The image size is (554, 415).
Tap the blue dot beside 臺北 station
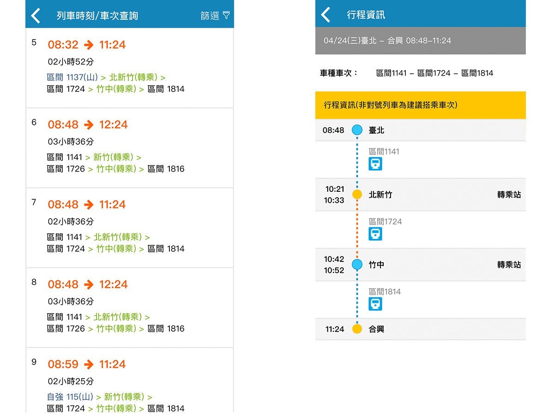[x=357, y=130]
